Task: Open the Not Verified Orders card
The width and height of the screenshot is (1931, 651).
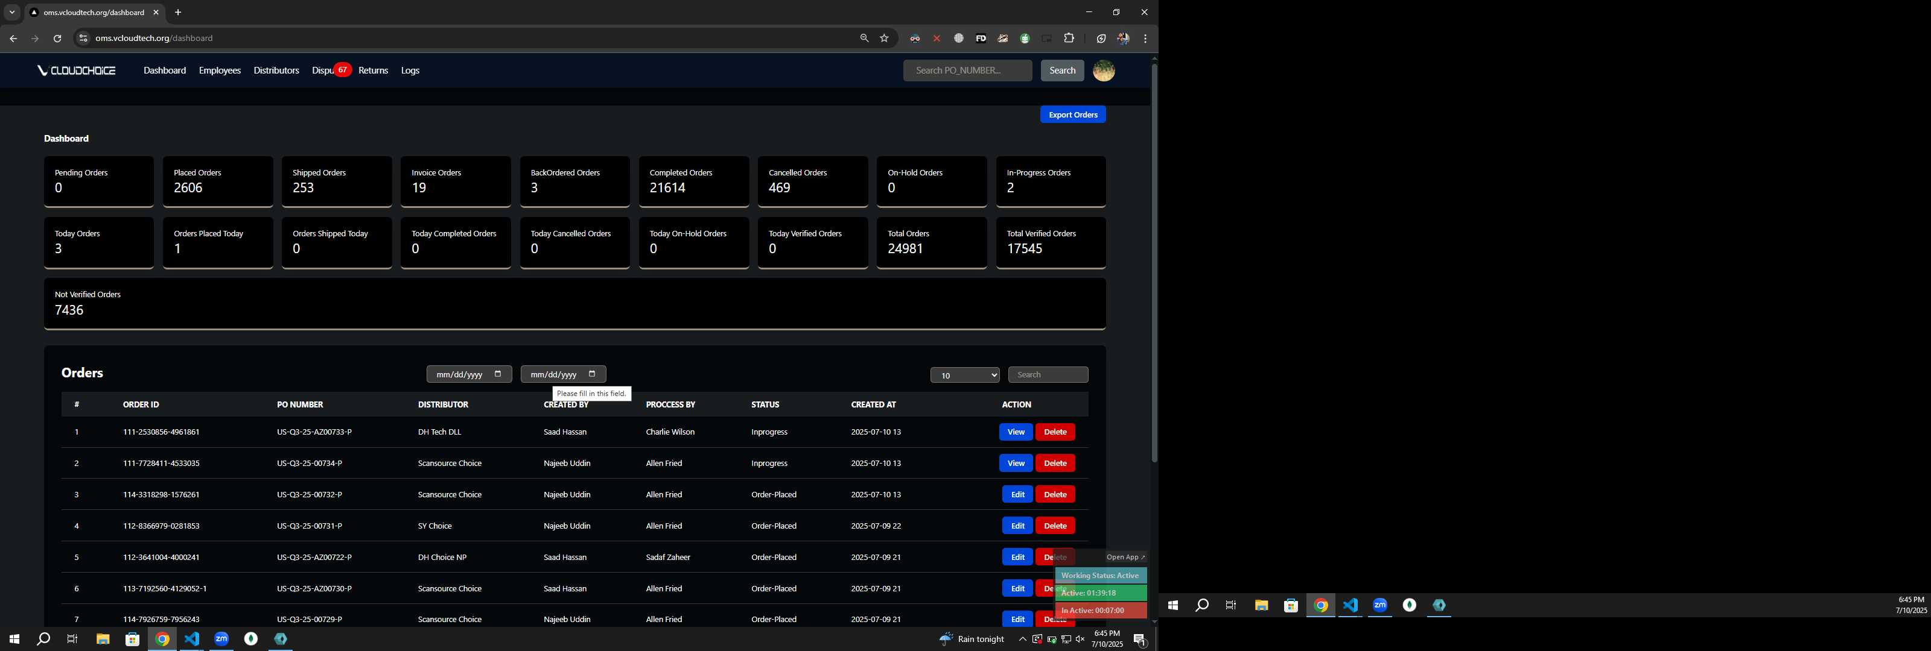Action: (575, 303)
